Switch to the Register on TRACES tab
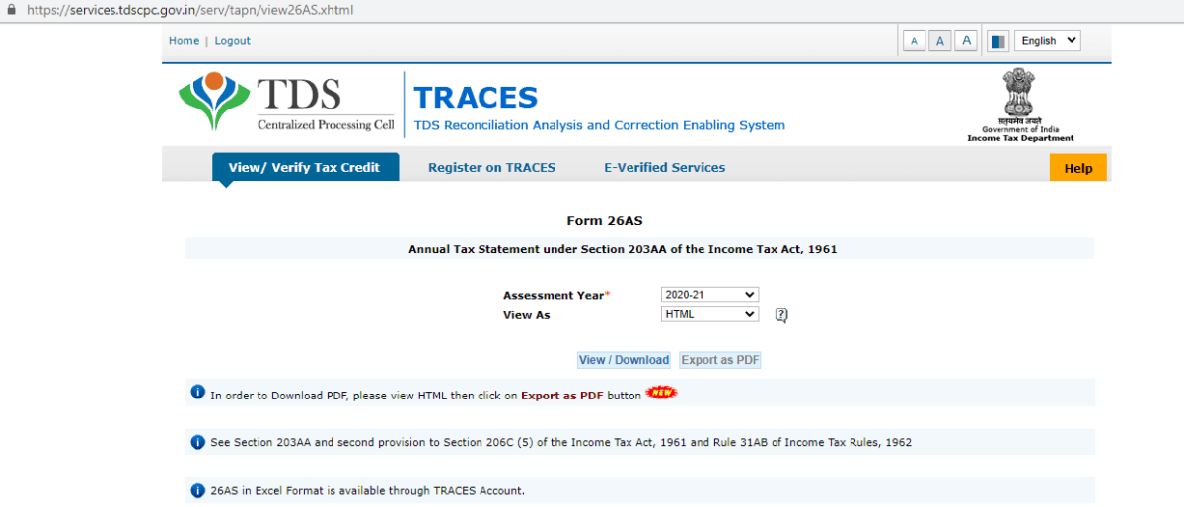 491,168
